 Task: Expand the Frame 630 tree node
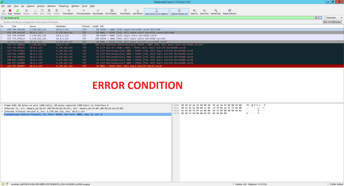[x=2, y=106]
